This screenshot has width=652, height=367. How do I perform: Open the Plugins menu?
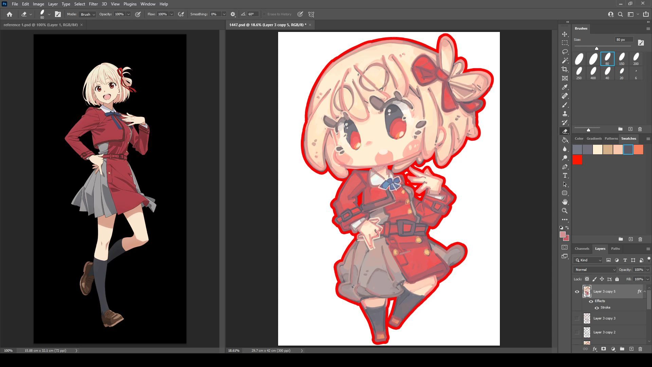tap(130, 4)
